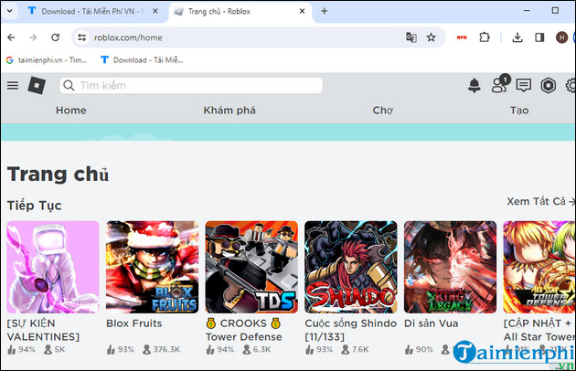This screenshot has height=371, width=576.
Task: Switch to Download - Tải Miễn Phí VN tab
Action: tap(93, 11)
